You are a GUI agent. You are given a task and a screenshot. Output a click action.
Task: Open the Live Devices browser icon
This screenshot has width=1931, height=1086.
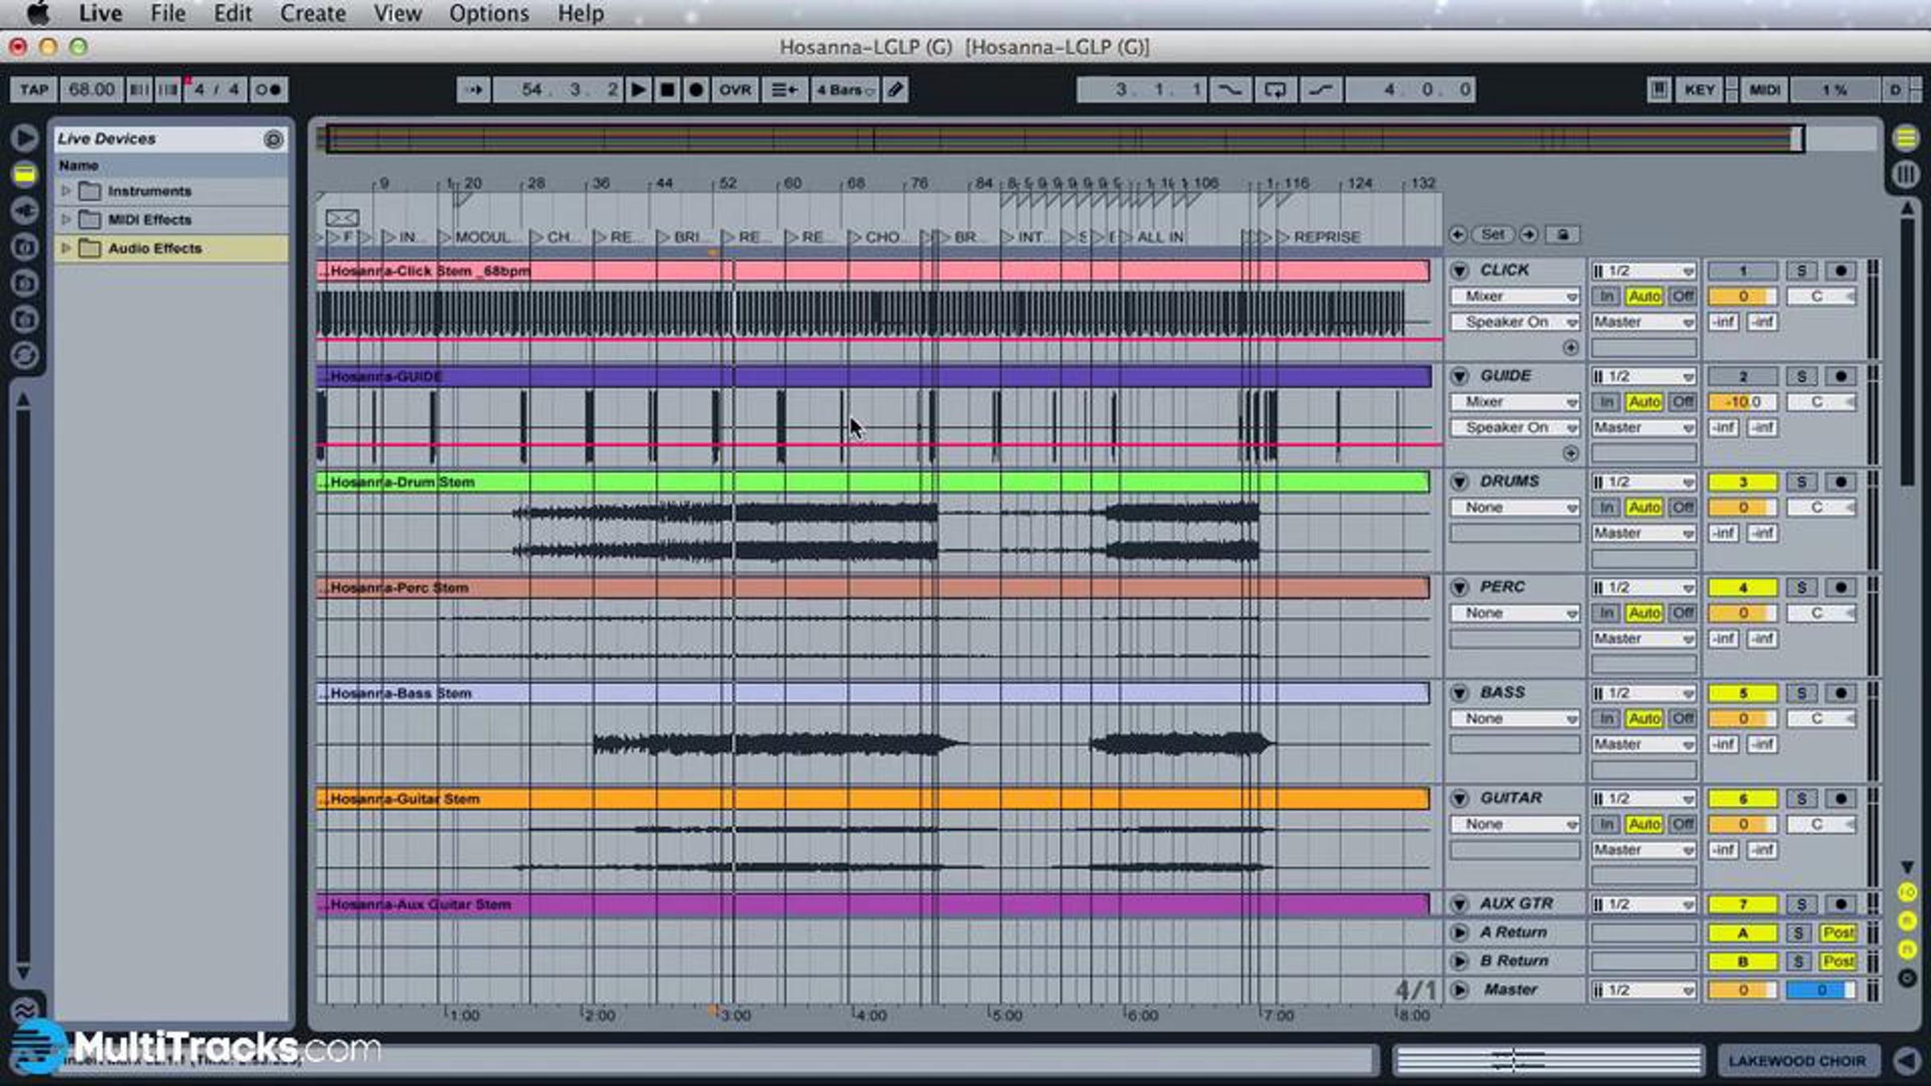pos(25,175)
